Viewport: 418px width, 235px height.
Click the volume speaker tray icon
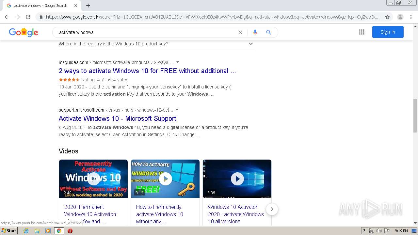click(x=379, y=231)
